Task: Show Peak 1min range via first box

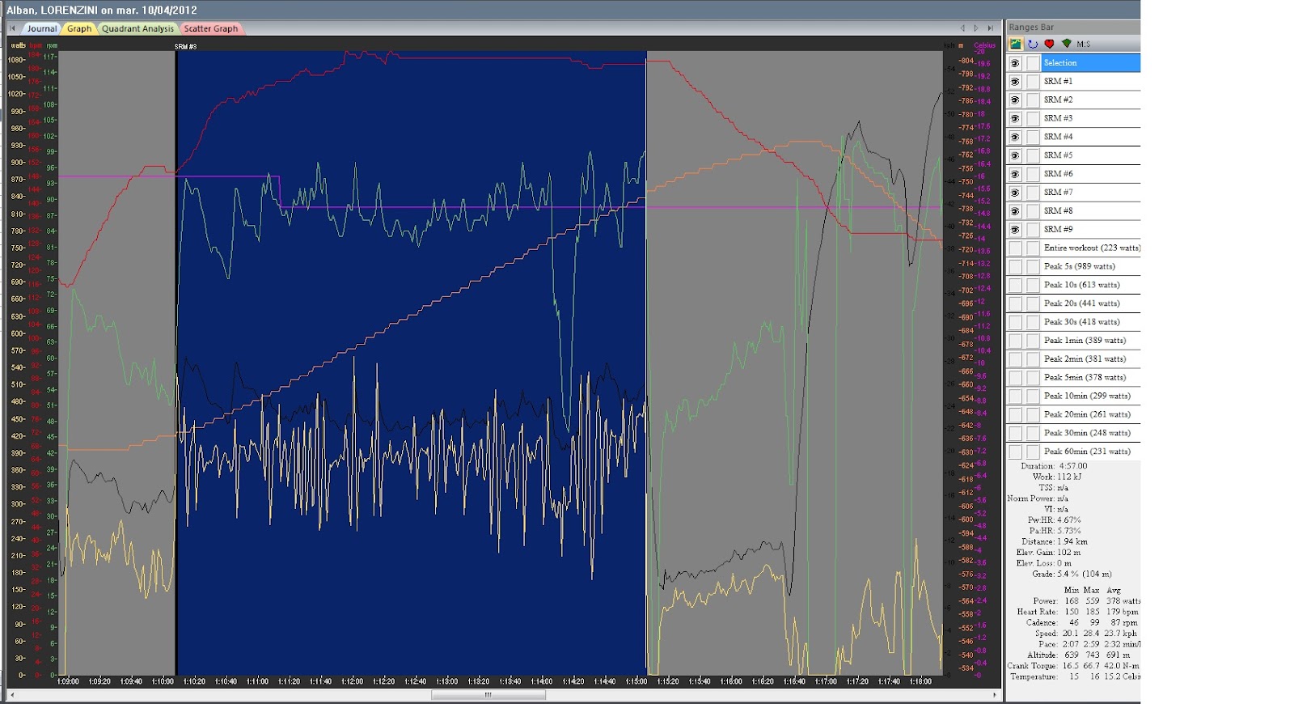Action: (x=1015, y=341)
